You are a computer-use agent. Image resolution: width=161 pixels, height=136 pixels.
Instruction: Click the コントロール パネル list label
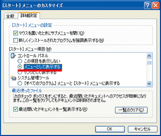[33, 56]
